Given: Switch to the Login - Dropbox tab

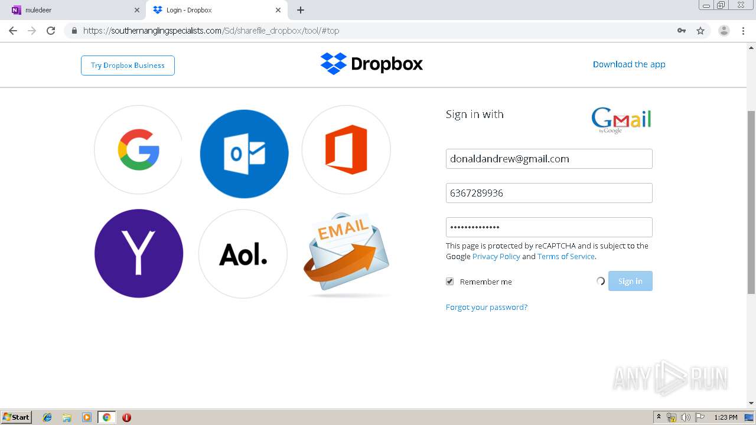Looking at the screenshot, I should (x=217, y=10).
